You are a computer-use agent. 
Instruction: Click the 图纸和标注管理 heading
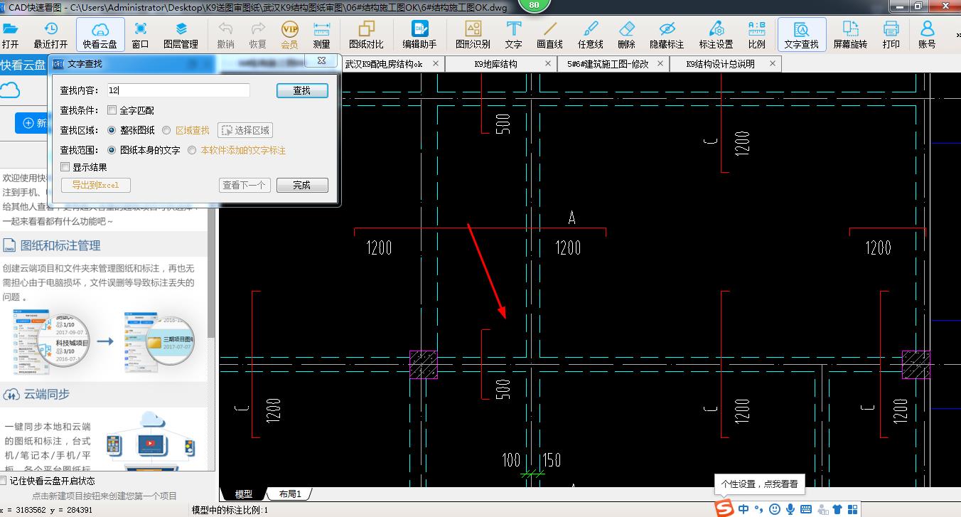pos(60,245)
